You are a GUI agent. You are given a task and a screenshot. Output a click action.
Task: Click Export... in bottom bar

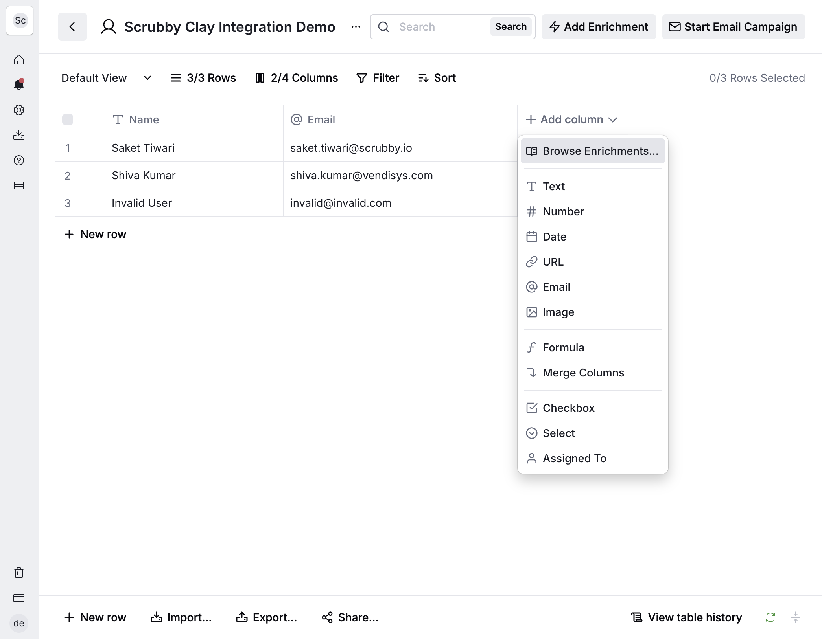click(x=266, y=617)
